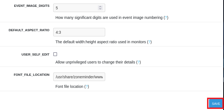This screenshot has height=110, width=224.
Task: Click the USER_SELF_EDIT label
Action: (x=36, y=54)
